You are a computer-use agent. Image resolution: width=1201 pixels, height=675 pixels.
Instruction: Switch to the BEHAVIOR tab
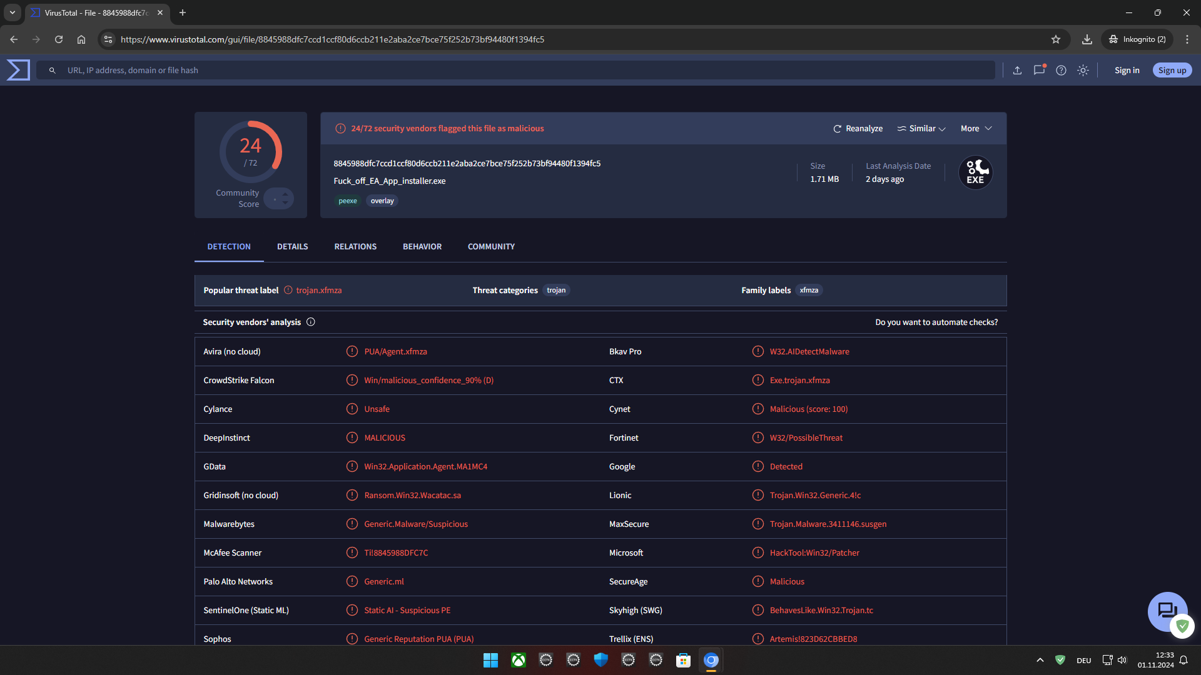422,246
